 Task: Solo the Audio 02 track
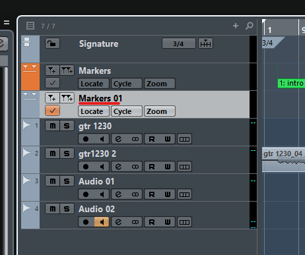point(67,209)
